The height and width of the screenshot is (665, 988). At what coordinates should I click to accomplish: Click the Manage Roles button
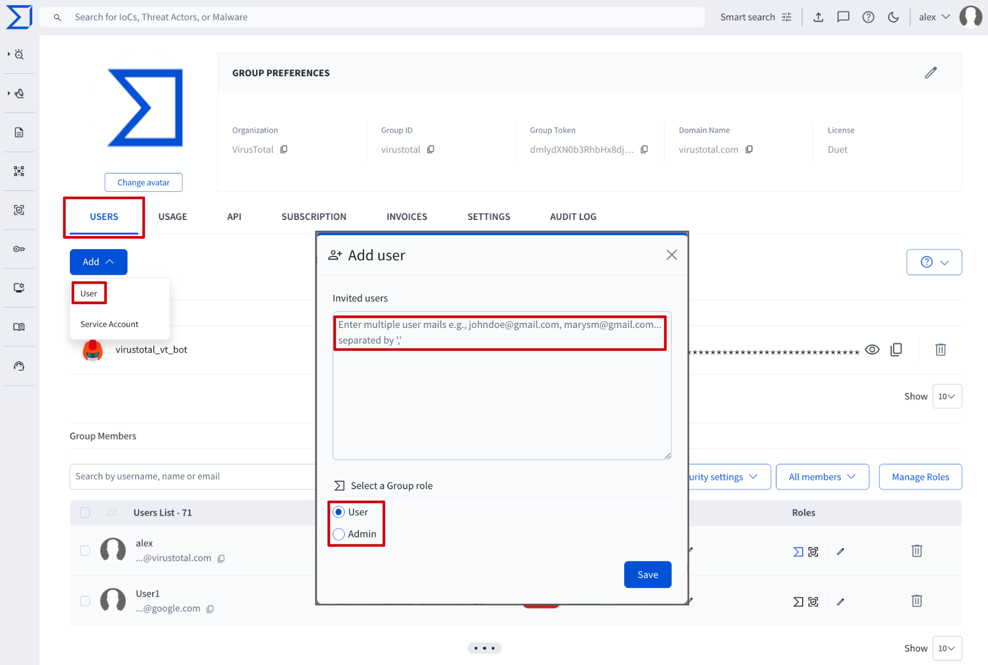(920, 477)
